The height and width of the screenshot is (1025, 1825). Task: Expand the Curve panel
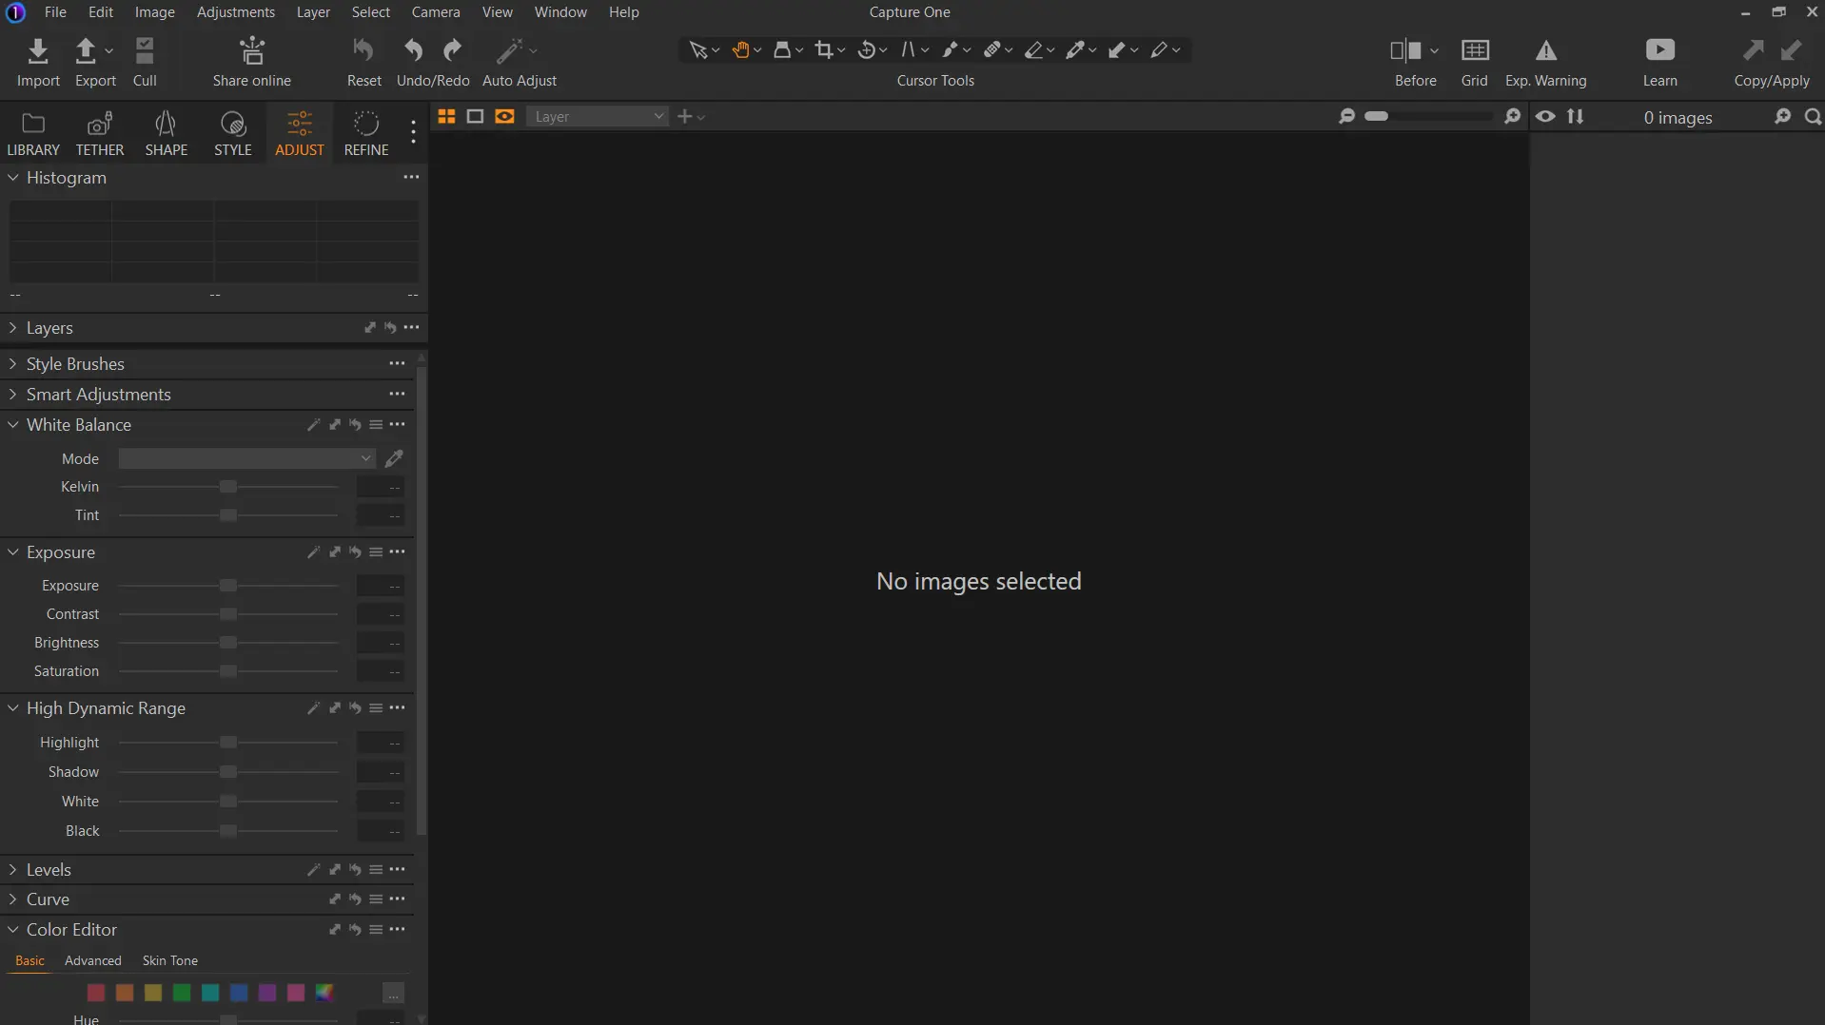[13, 899]
